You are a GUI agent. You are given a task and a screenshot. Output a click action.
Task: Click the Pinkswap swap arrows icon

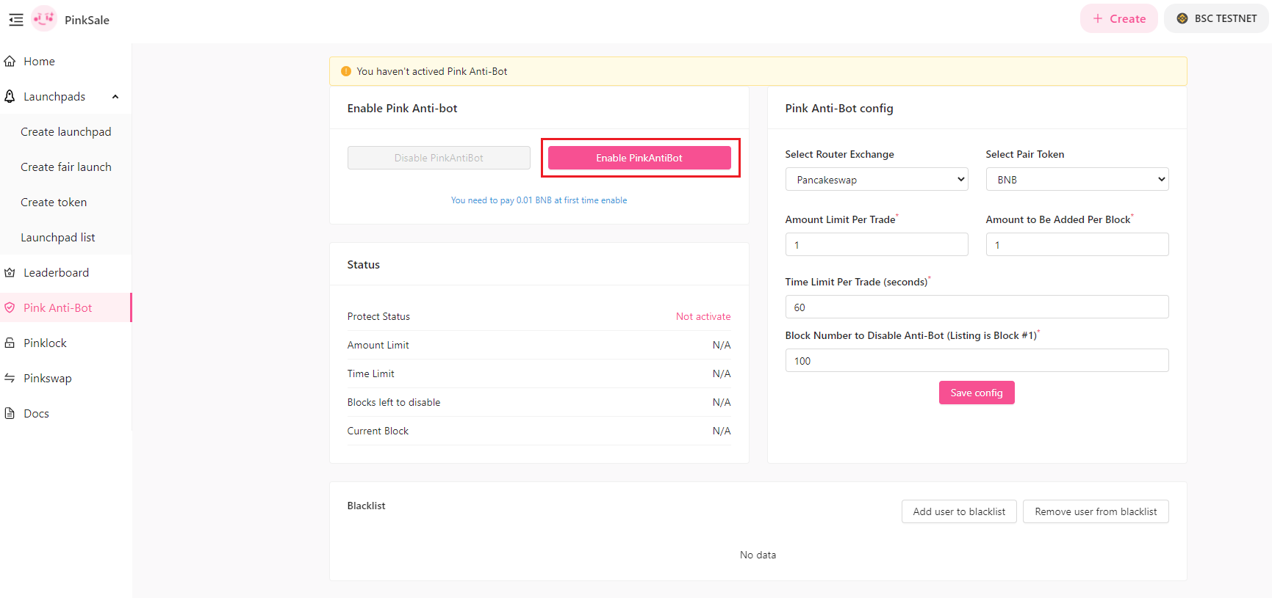click(x=10, y=378)
